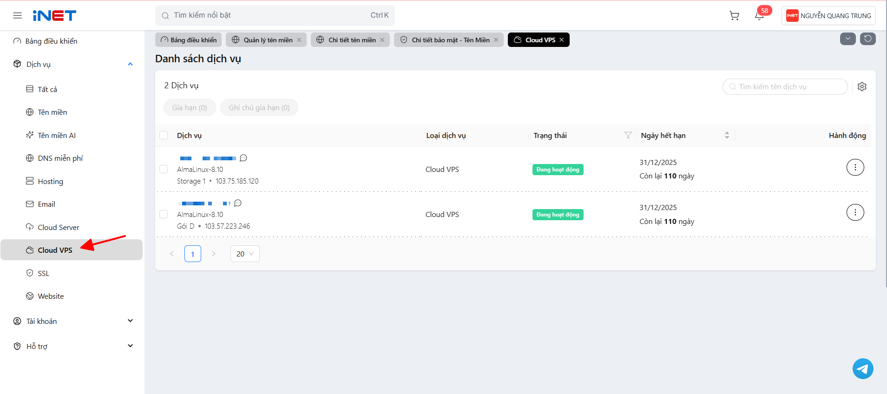Viewport: 887px width, 394px height.
Task: Select all services checkbox in header
Action: tap(164, 135)
